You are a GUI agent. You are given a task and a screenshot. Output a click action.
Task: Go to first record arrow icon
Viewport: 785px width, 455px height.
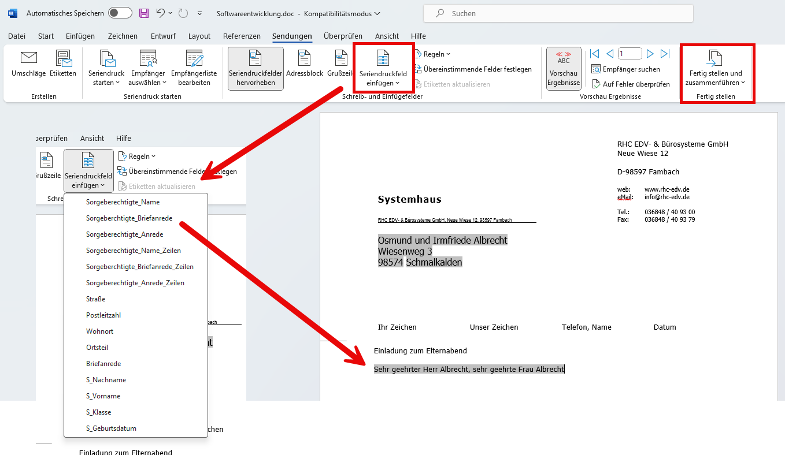[595, 54]
